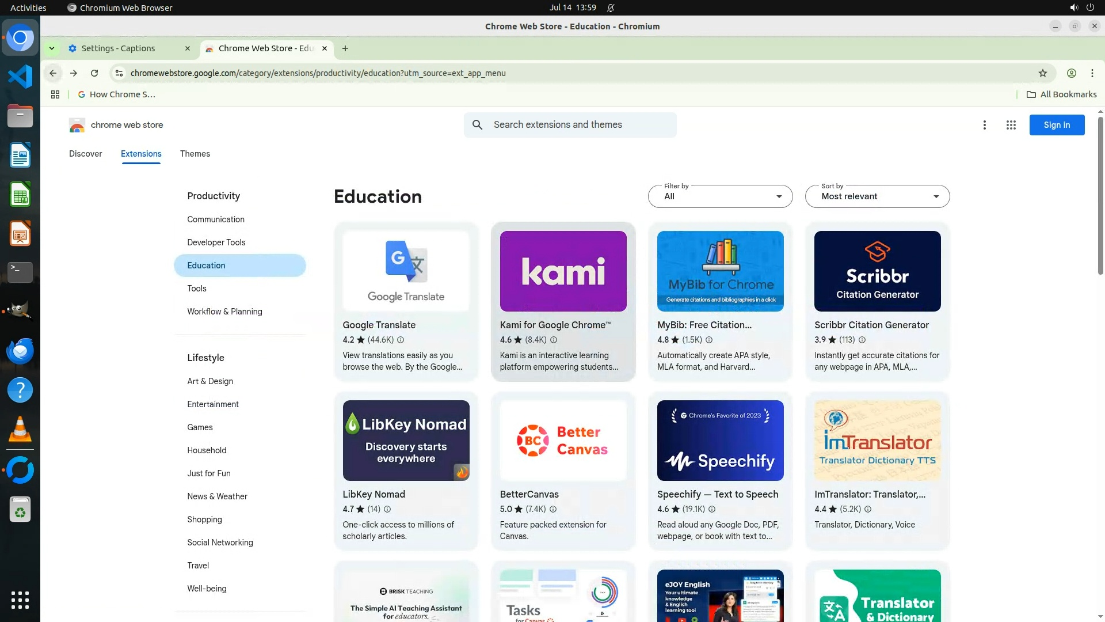Bookmark this page with the star icon
1105x622 pixels.
tap(1042, 73)
